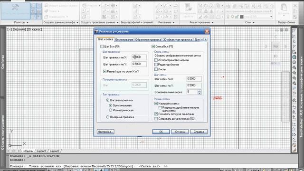
Task: Expand the 'Создать проектные данные' panel
Action: (x=99, y=22)
